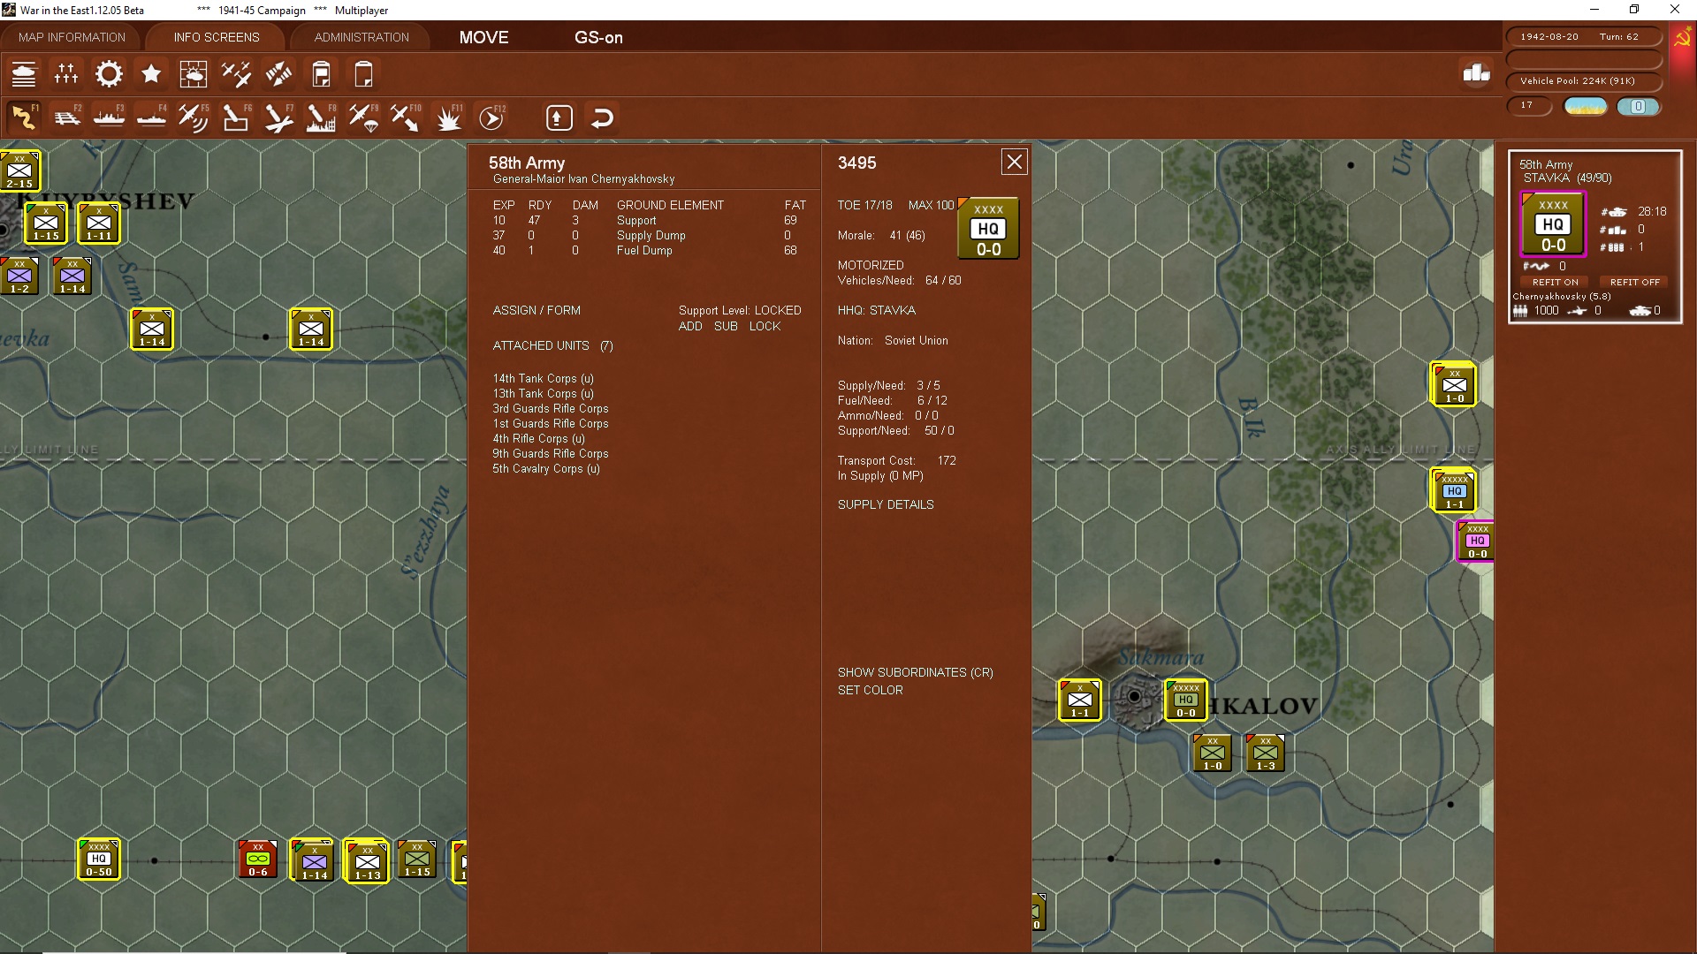This screenshot has width=1697, height=954.
Task: Open attached 9th Guards Rifle Corps
Action: [x=550, y=453]
